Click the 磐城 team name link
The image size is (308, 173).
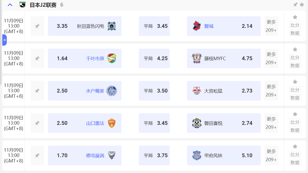(x=209, y=26)
